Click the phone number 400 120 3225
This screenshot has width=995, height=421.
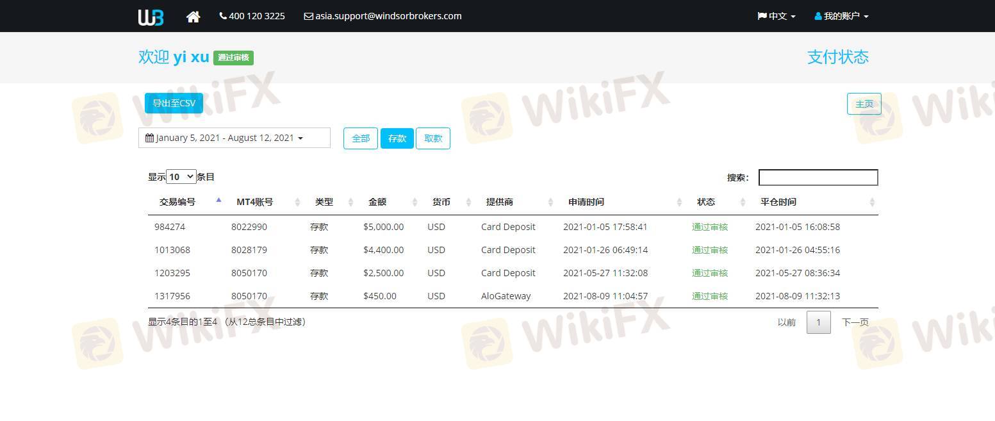click(x=252, y=16)
